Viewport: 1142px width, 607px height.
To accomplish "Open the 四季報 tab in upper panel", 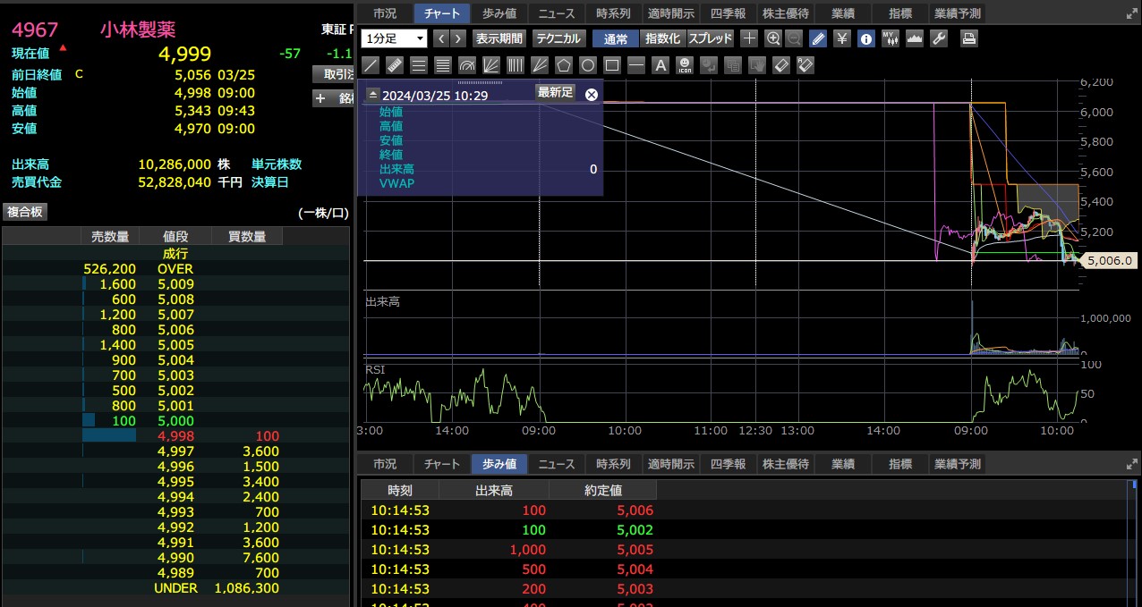I will pos(728,13).
